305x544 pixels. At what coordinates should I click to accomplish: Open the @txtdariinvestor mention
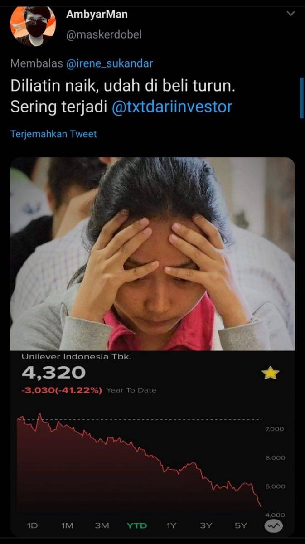click(x=171, y=107)
